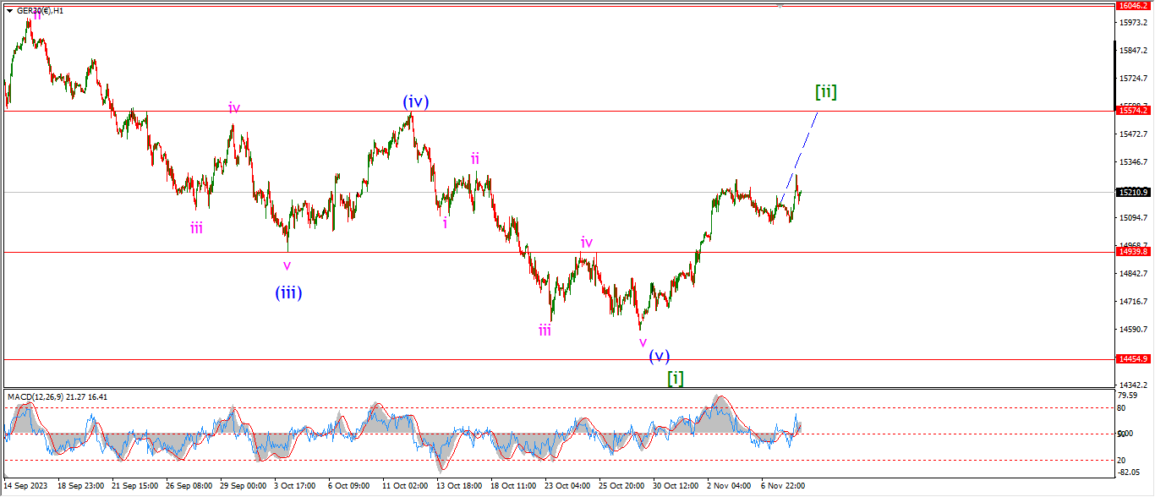Select the green [i] wave label

[x=676, y=378]
